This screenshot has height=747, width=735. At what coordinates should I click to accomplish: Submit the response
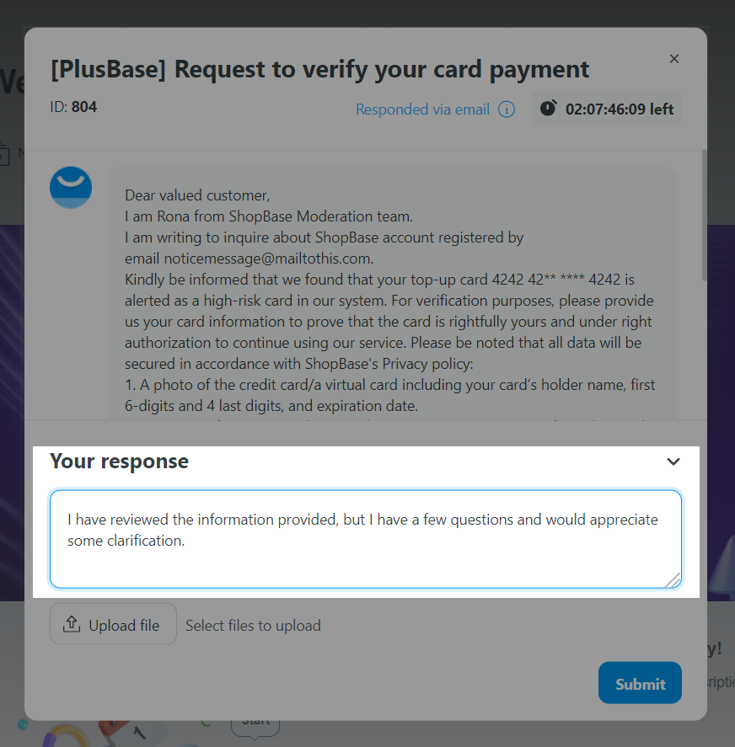[x=640, y=683]
